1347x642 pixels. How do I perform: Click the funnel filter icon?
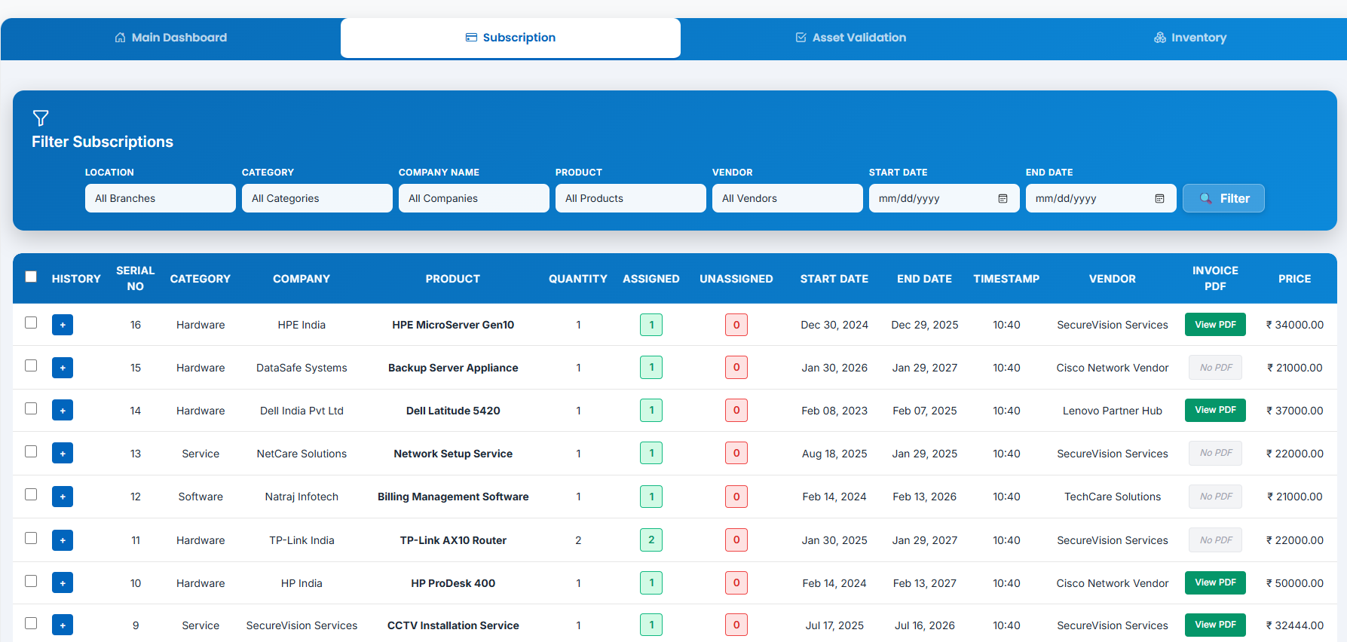(41, 118)
